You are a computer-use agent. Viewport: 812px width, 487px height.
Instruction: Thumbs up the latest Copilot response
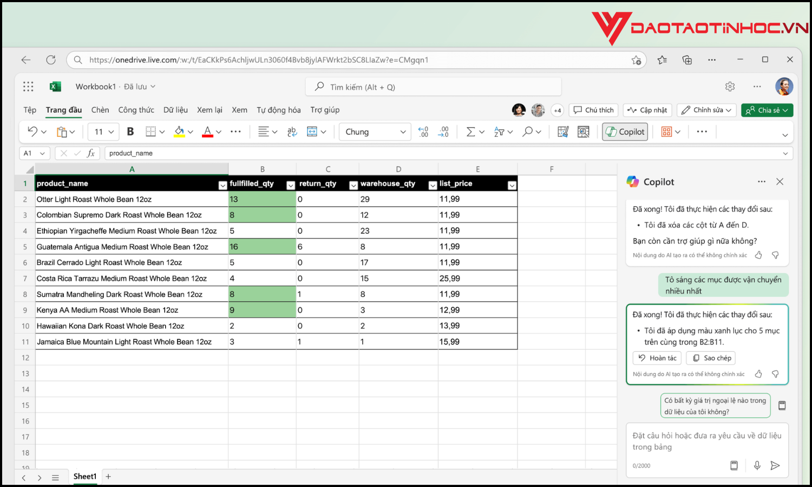[x=758, y=374]
